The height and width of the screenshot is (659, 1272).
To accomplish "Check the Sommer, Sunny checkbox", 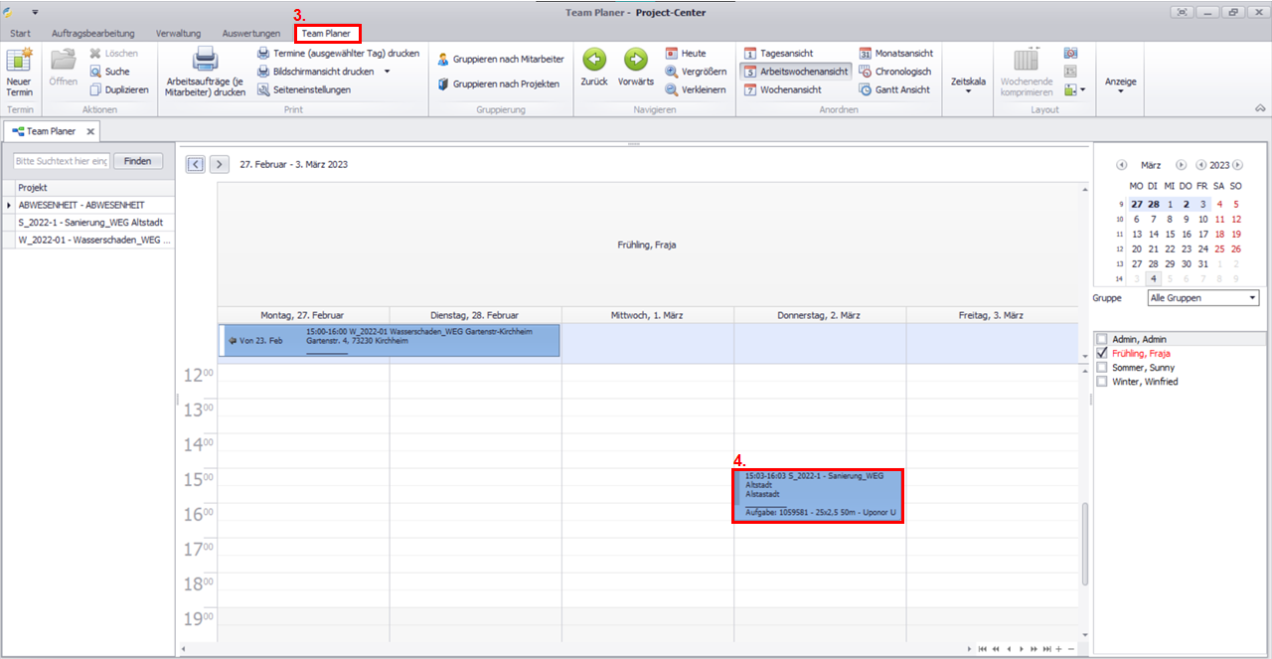I will pos(1101,368).
